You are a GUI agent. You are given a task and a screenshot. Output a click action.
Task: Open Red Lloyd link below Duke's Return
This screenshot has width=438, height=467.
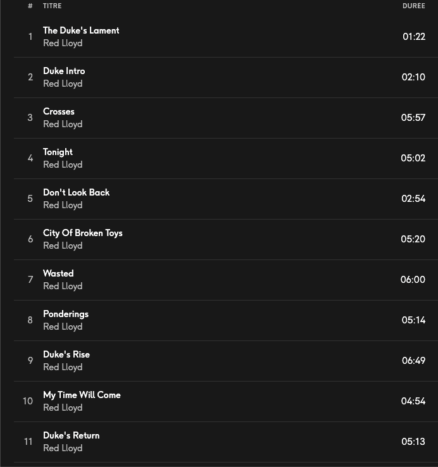63,448
